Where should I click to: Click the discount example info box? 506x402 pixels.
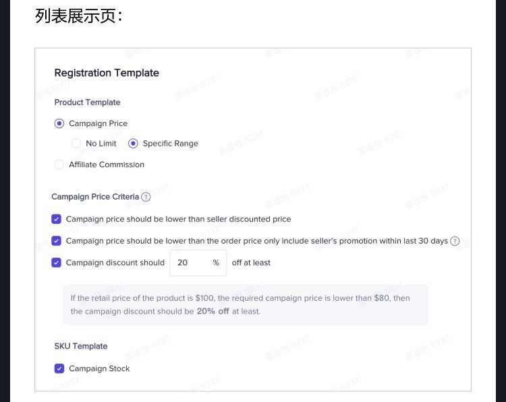246,305
